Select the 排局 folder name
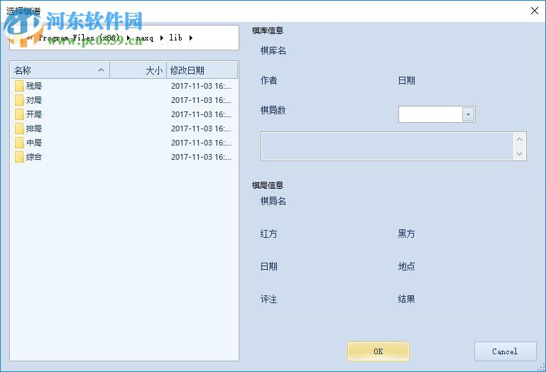Screen dimensions: 546x372 pos(34,128)
